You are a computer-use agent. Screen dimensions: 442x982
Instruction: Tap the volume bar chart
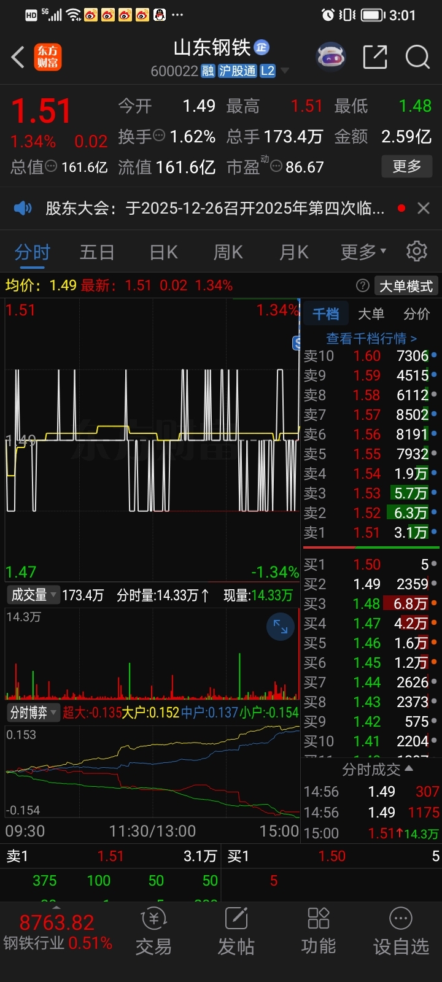[x=152, y=654]
